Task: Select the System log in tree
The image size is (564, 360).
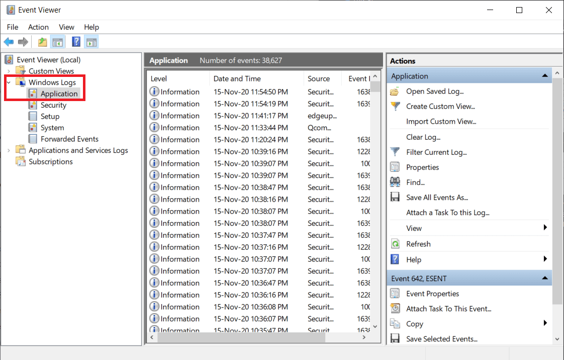Action: (52, 128)
